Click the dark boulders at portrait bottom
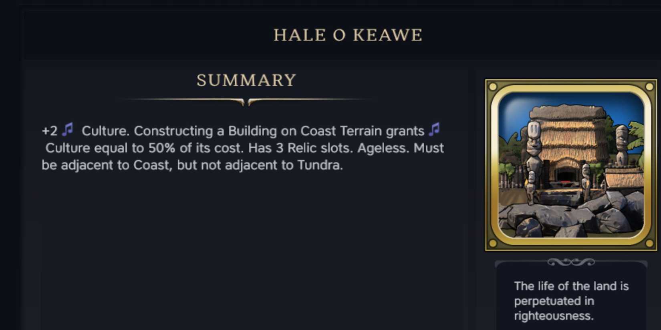Viewport: 661px width, 330px height. 571,216
